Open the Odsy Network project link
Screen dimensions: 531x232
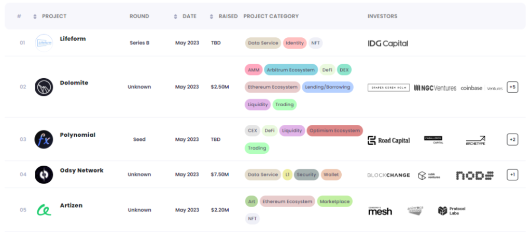[81, 170]
